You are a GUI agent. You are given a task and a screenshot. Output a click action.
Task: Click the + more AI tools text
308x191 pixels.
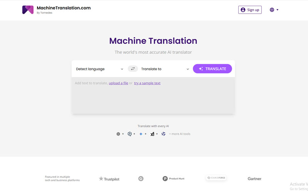tap(180, 134)
